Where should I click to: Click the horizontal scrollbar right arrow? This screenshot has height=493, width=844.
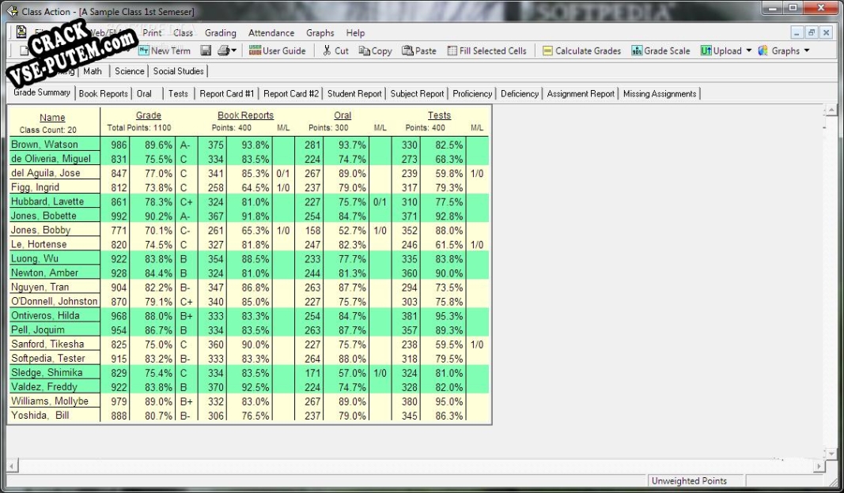click(x=819, y=466)
